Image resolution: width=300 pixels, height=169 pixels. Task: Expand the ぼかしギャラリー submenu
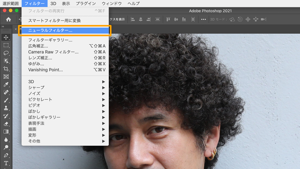[x=65, y=117]
